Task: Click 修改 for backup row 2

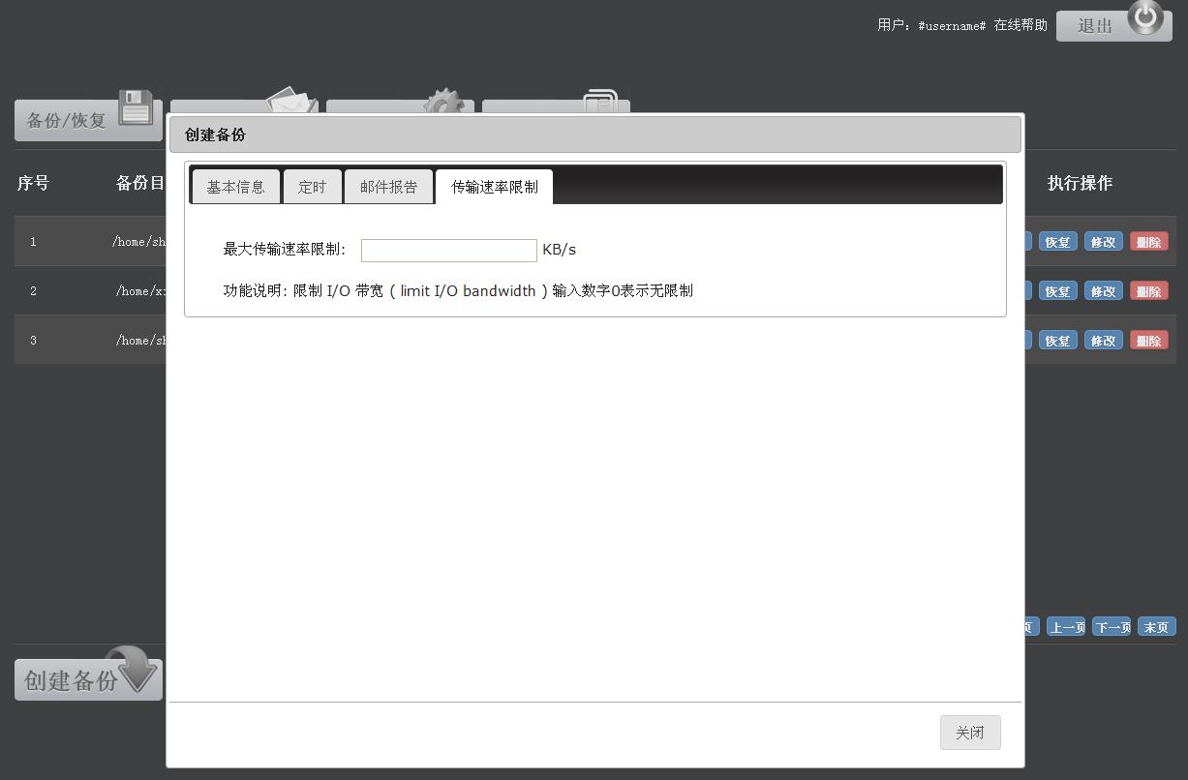Action: 1104,291
